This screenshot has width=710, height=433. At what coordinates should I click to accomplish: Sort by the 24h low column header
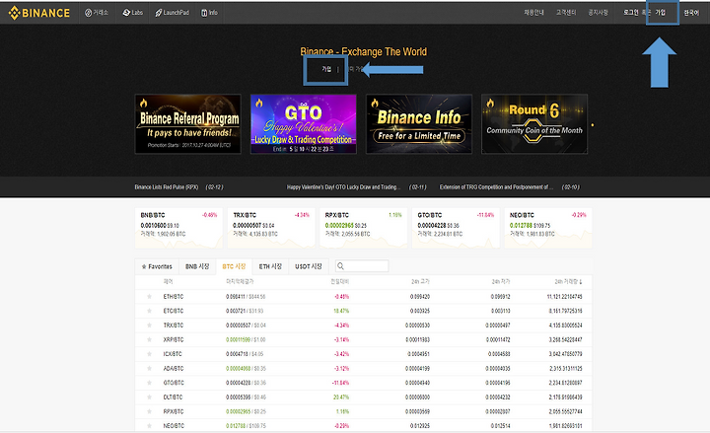click(x=501, y=282)
